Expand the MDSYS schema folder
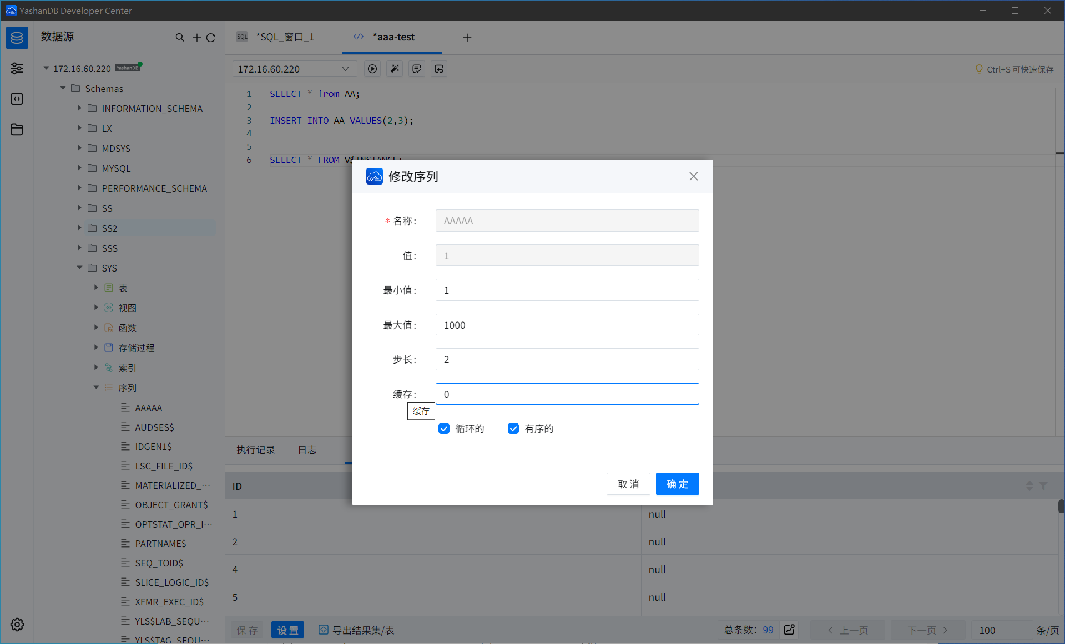 (x=79, y=148)
